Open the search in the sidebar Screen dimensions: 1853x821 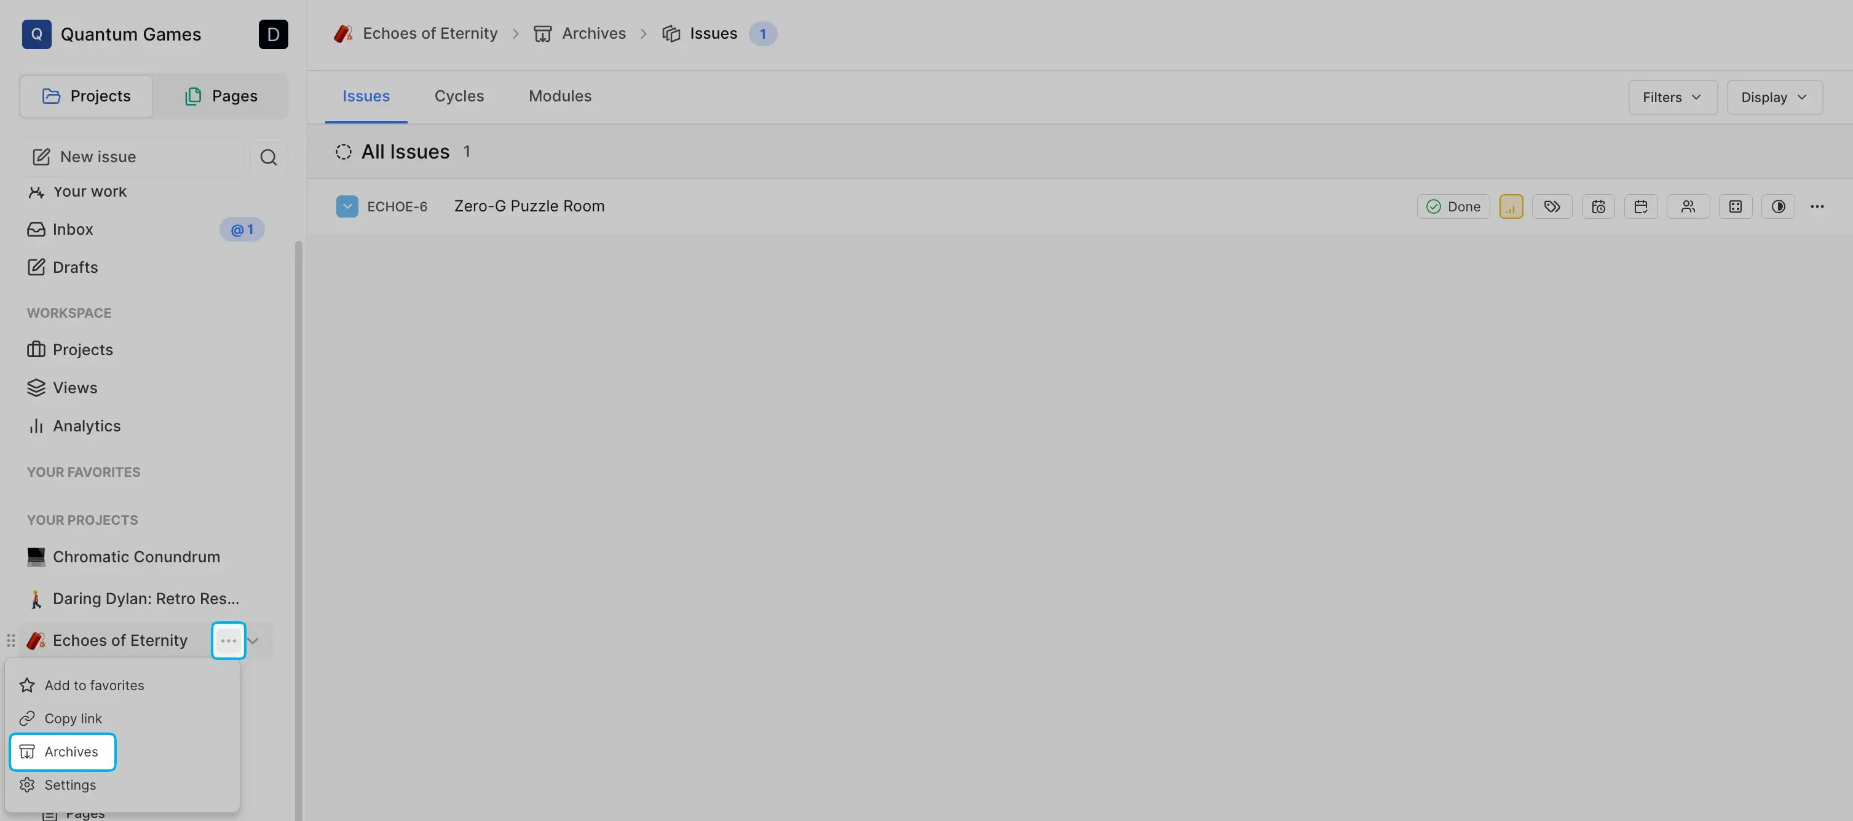[268, 157]
